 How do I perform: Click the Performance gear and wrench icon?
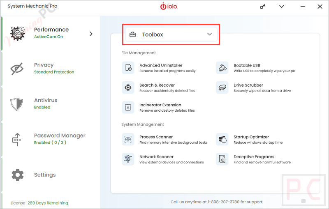18,33
